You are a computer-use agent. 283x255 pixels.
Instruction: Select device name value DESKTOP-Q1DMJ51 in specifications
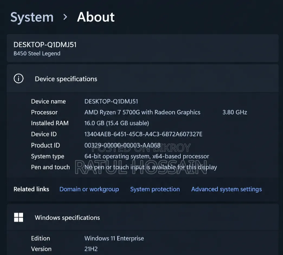coord(111,101)
